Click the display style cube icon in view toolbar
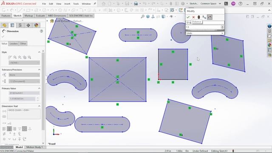This screenshot has height=153, width=272. (x=163, y=17)
